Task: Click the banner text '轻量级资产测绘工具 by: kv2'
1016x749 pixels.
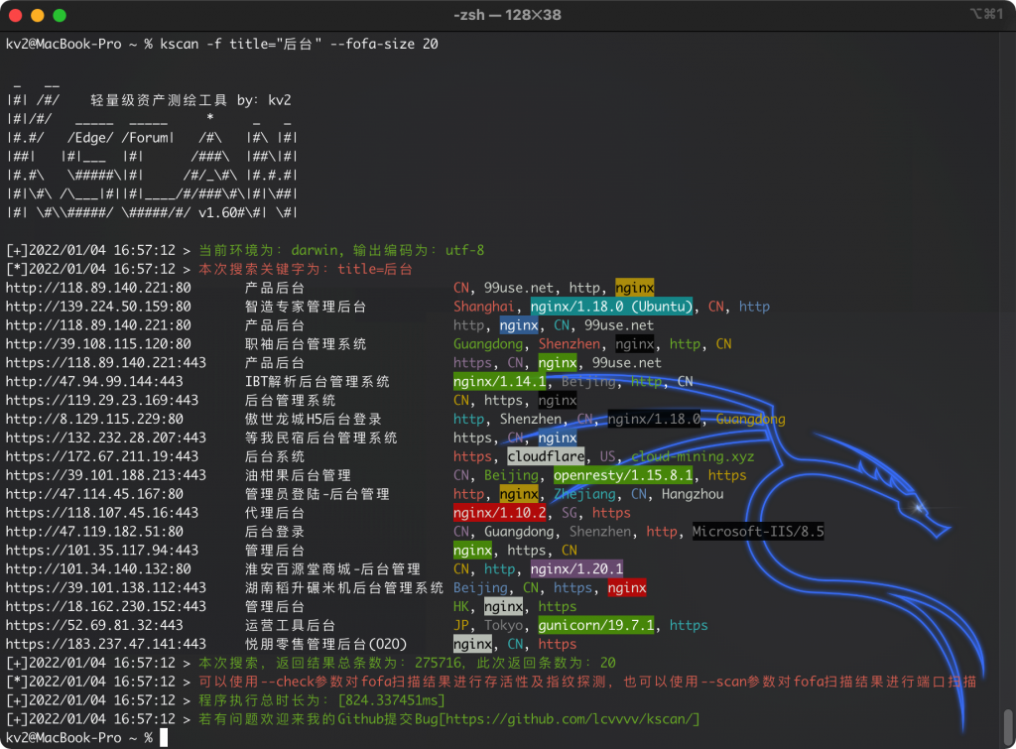Action: tap(190, 100)
